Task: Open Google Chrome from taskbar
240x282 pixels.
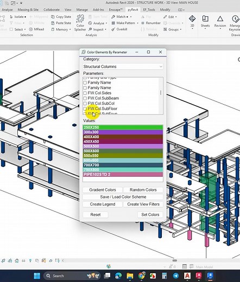Action: [x=142, y=276]
